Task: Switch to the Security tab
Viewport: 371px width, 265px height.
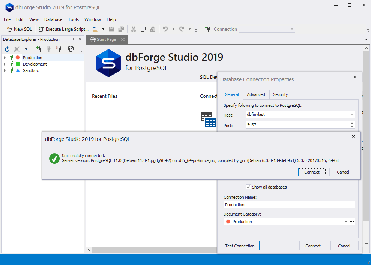Action: pos(280,94)
